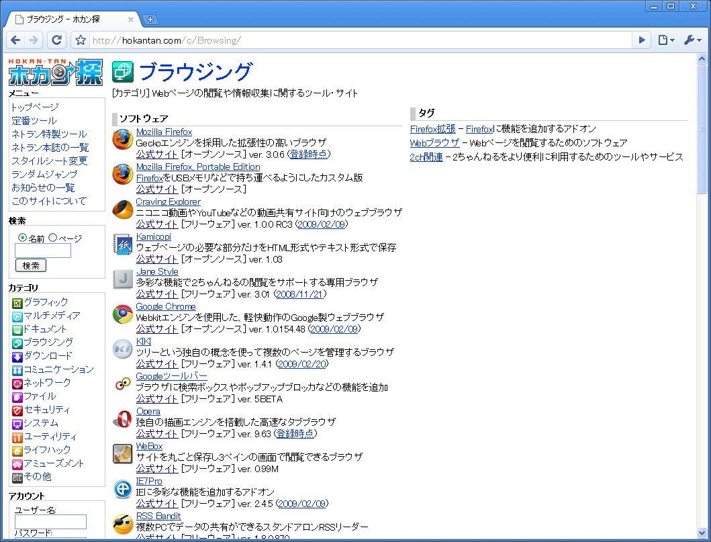Image resolution: width=711 pixels, height=542 pixels.
Task: Bookmark this page with the star icon
Action: [x=81, y=40]
